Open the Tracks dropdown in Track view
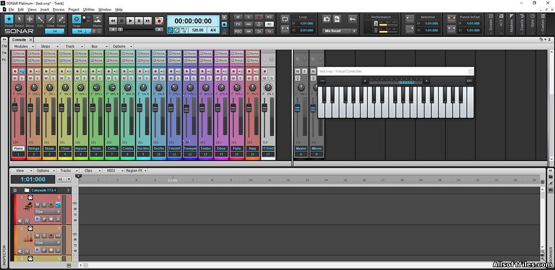The image size is (555, 270). [68, 170]
